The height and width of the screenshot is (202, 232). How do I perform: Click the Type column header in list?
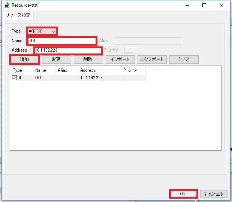[x=21, y=70]
